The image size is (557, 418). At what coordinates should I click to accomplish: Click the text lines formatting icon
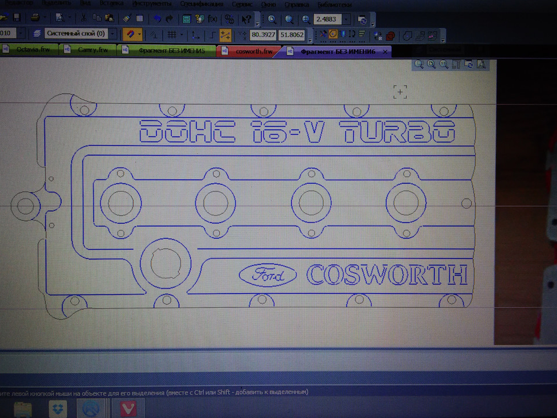[x=362, y=34]
